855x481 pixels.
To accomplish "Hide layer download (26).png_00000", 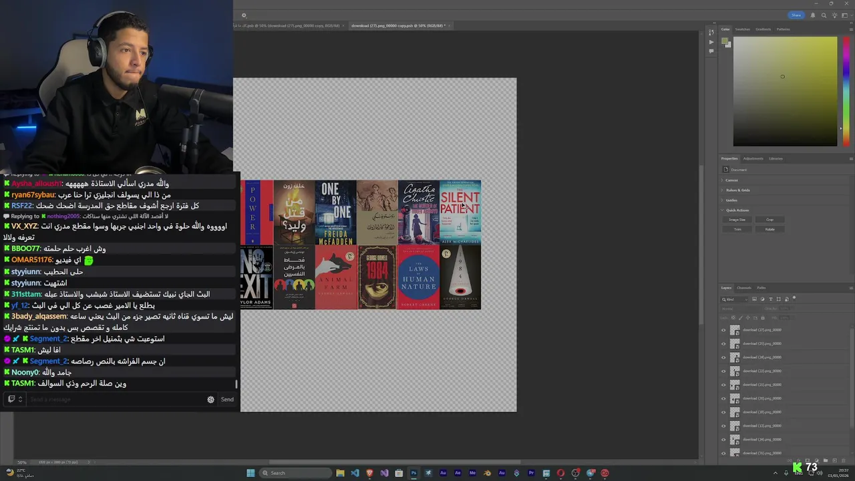I will click(723, 357).
